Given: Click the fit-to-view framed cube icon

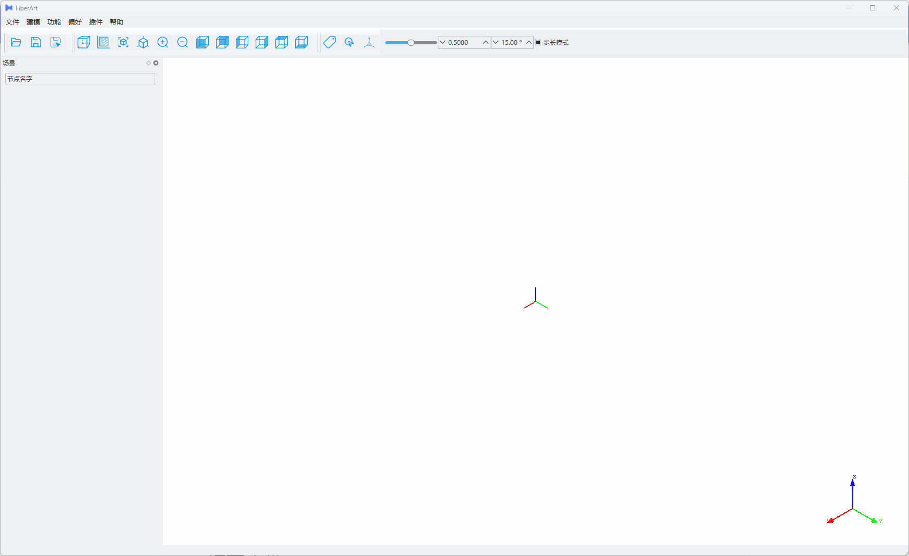Looking at the screenshot, I should pyautogui.click(x=123, y=43).
